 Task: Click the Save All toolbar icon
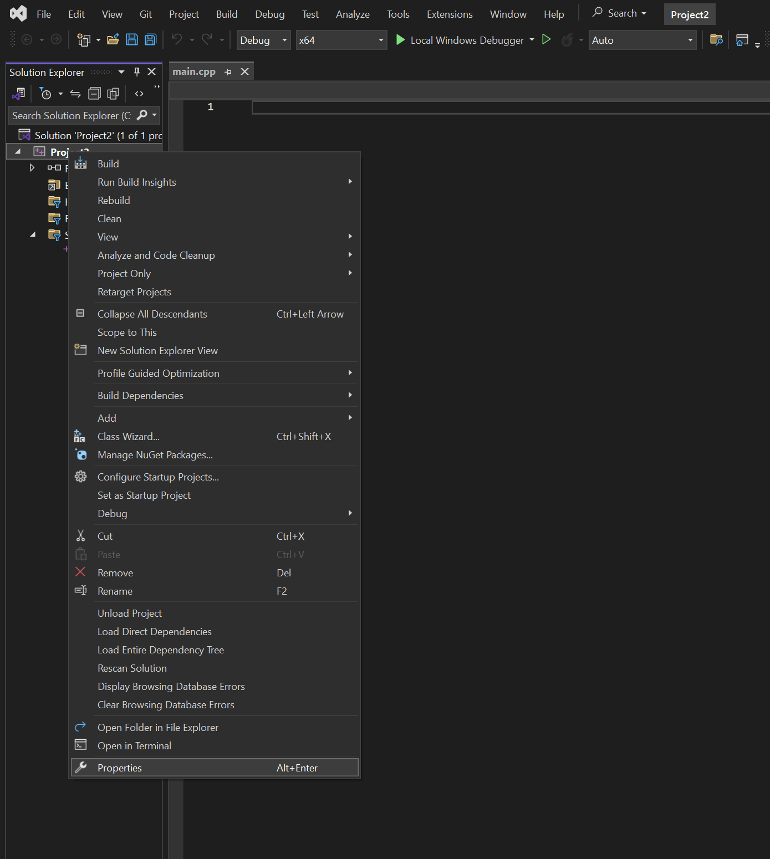click(x=150, y=39)
